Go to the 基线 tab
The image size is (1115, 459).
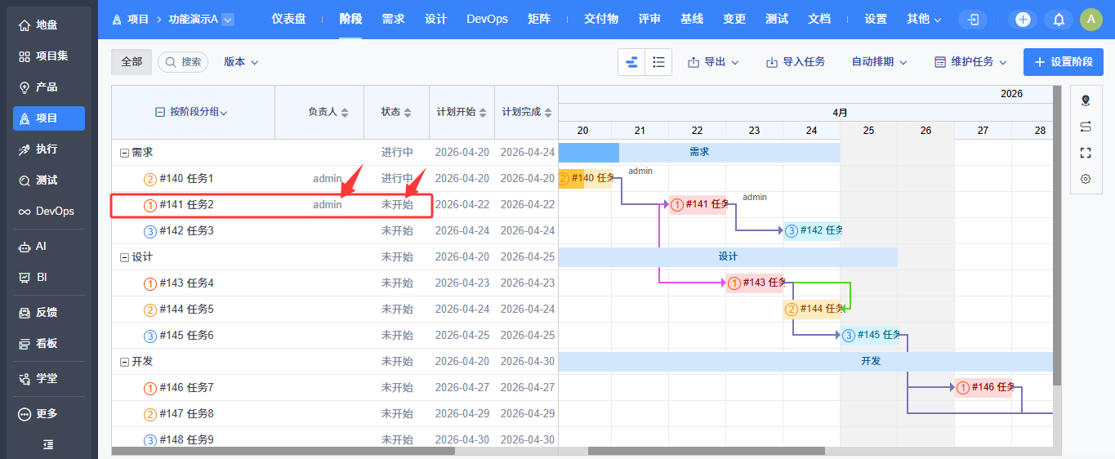click(692, 19)
